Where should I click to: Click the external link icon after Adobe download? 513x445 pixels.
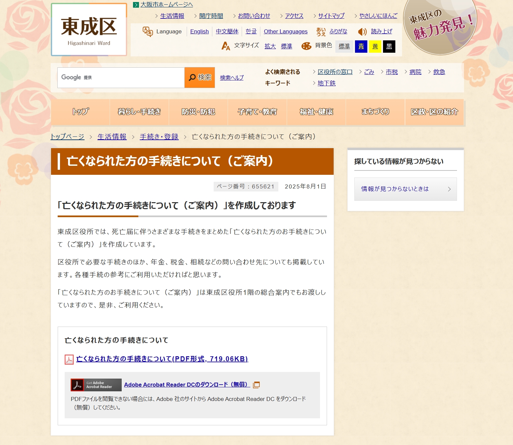[256, 385]
